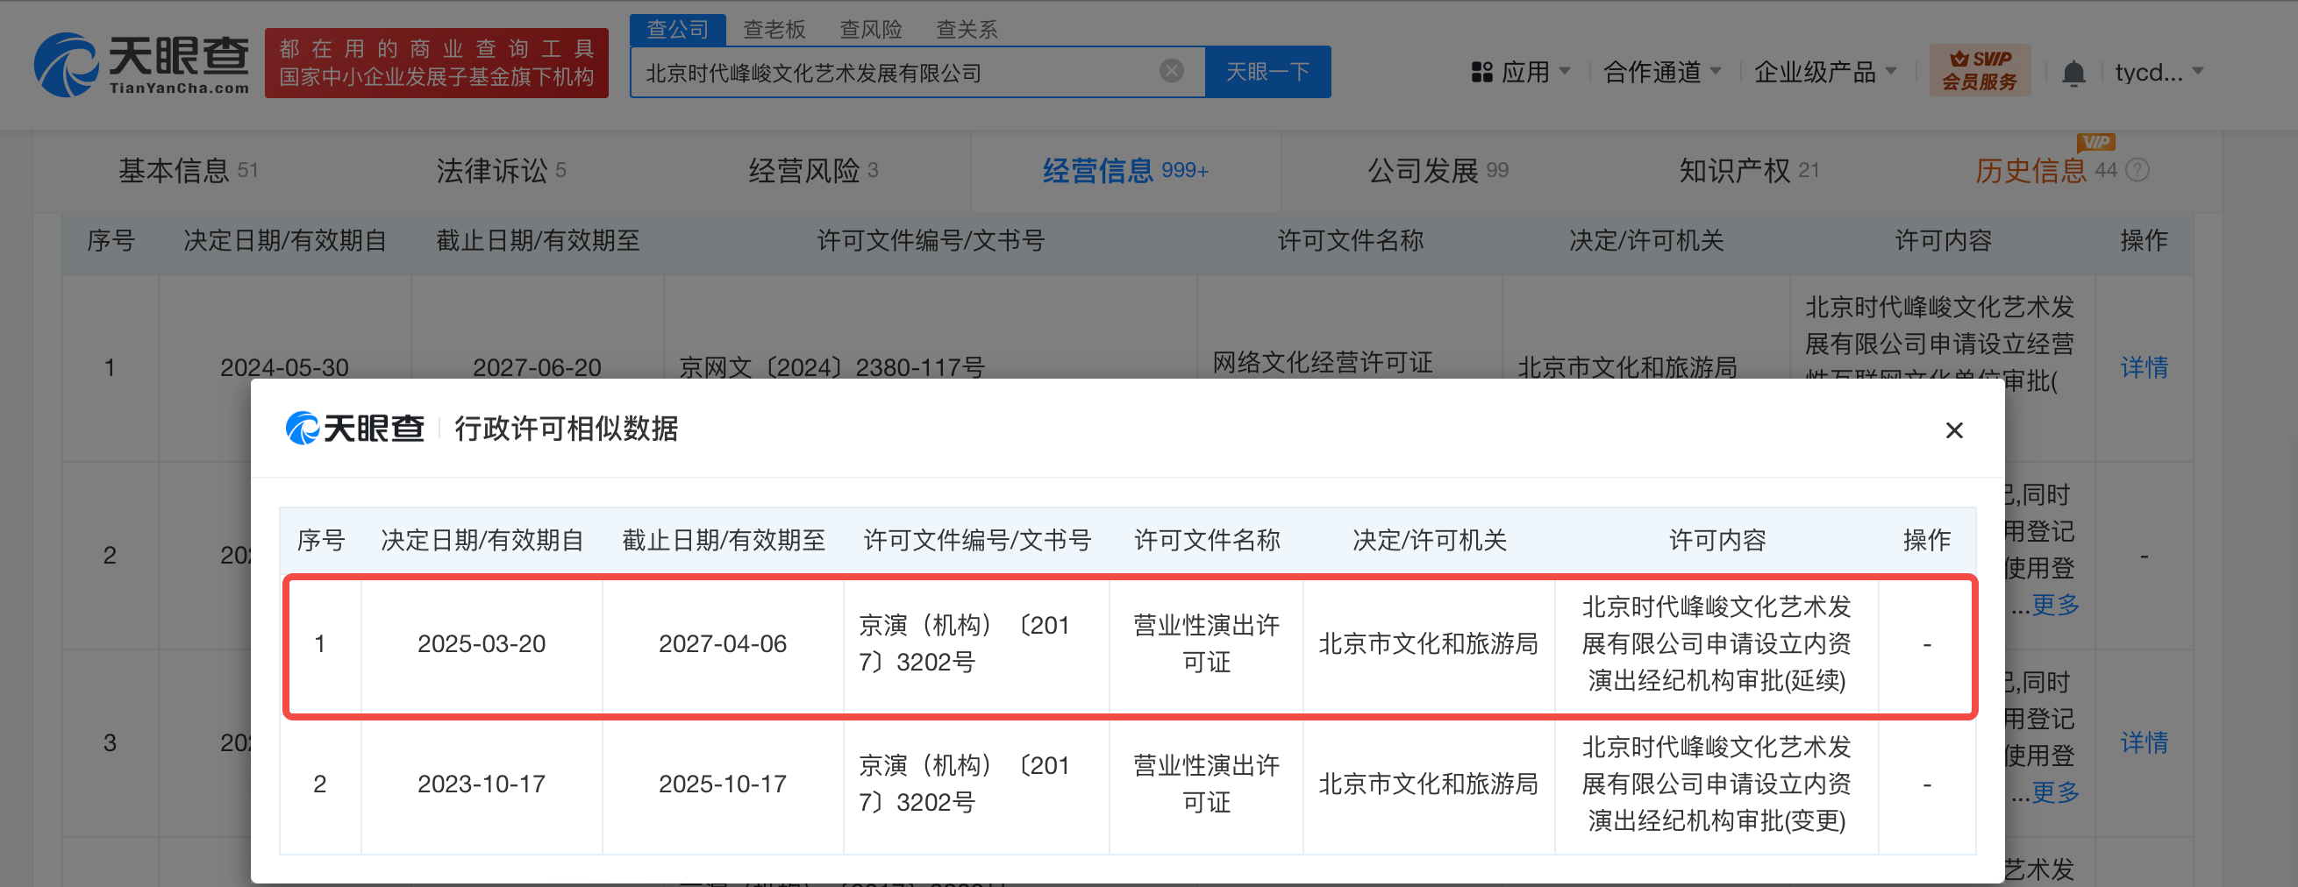The width and height of the screenshot is (2298, 887).
Task: Open the 基本信息 tab
Action: click(x=189, y=170)
